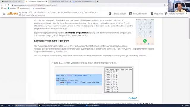Open the zyBooks hamburger menu
This screenshot has height=107, width=190.
coord(4,14)
